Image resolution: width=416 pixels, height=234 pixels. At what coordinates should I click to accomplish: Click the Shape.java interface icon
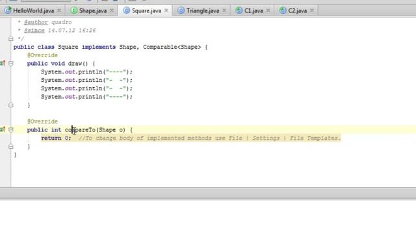(x=73, y=10)
